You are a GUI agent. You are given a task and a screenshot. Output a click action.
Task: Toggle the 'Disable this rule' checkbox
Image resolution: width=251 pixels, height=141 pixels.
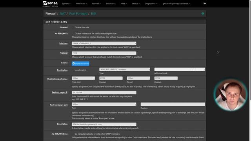click(73, 27)
